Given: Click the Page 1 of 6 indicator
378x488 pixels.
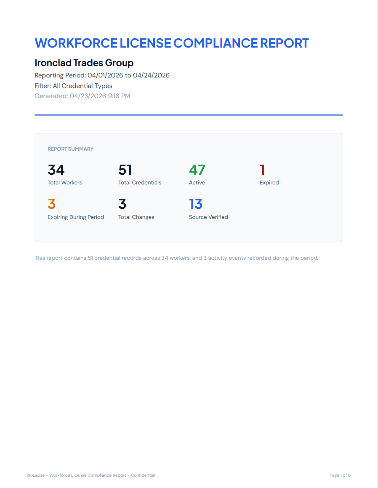Looking at the screenshot, I should pos(340,475).
